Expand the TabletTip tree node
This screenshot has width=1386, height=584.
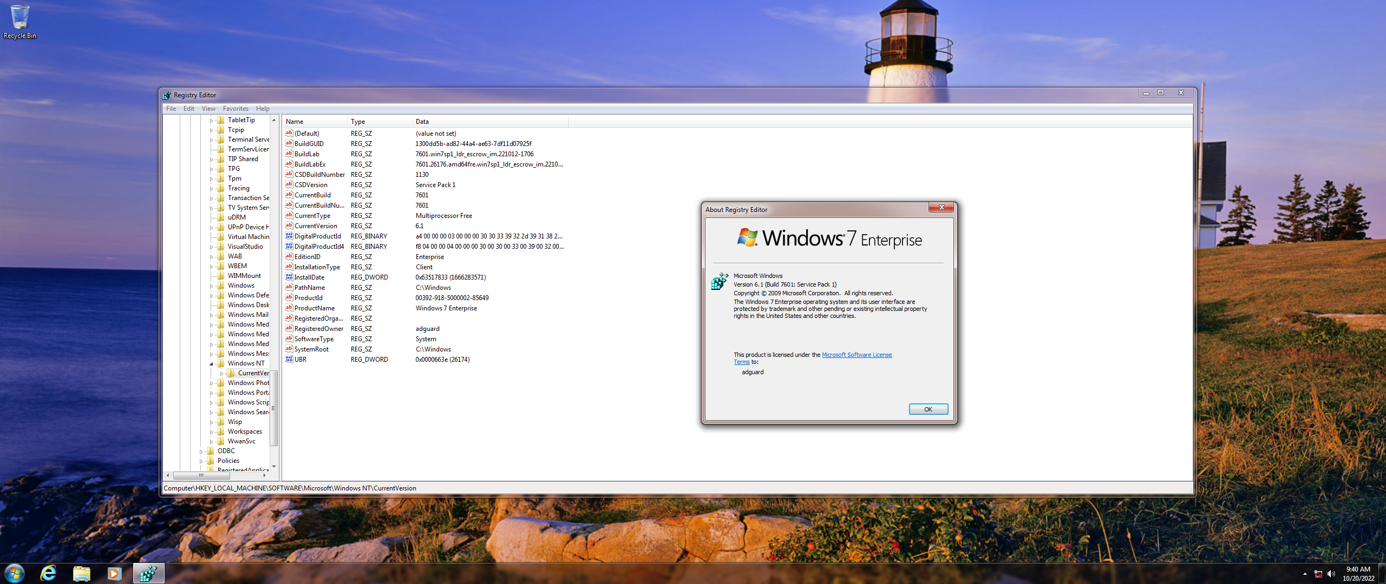pos(212,121)
